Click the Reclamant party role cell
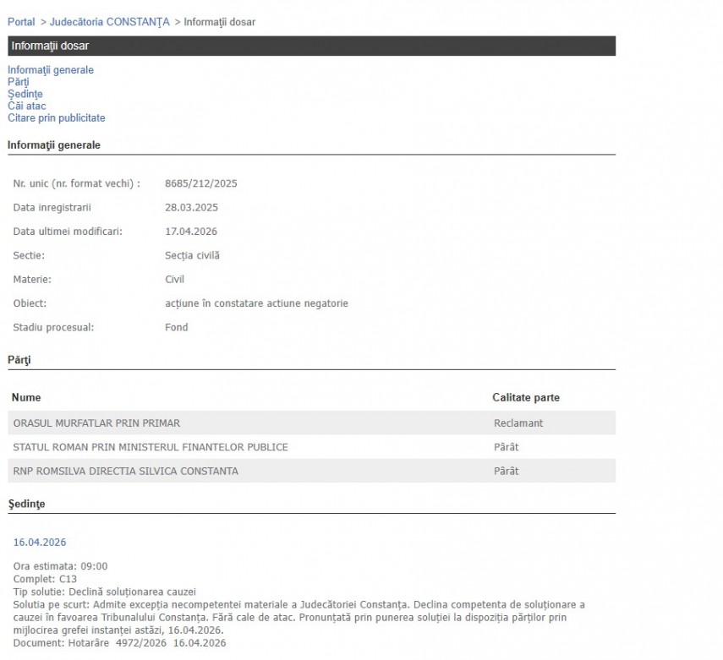The image size is (723, 660). [518, 423]
